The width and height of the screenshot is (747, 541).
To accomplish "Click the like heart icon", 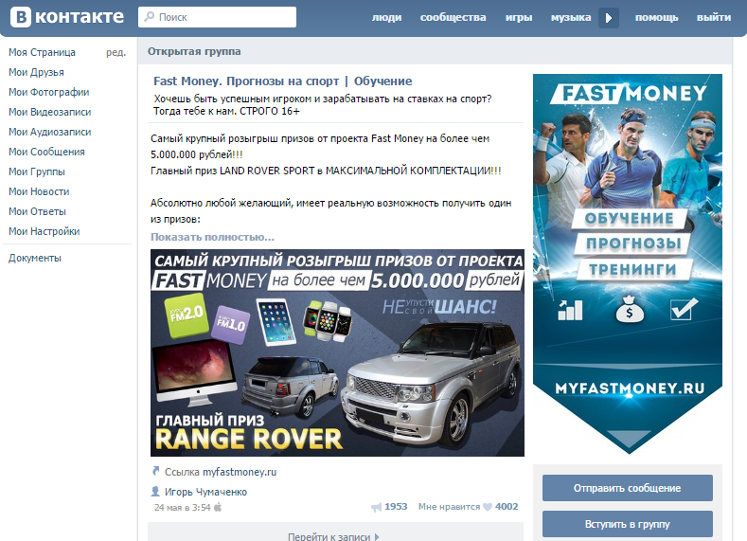I will 488,507.
